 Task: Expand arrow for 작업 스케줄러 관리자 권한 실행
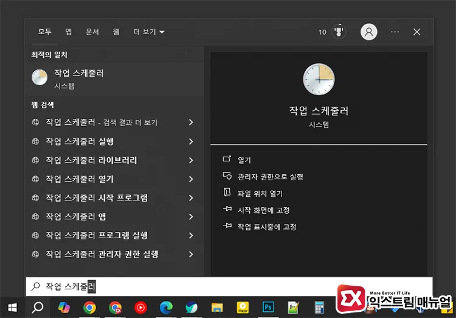coord(191,254)
